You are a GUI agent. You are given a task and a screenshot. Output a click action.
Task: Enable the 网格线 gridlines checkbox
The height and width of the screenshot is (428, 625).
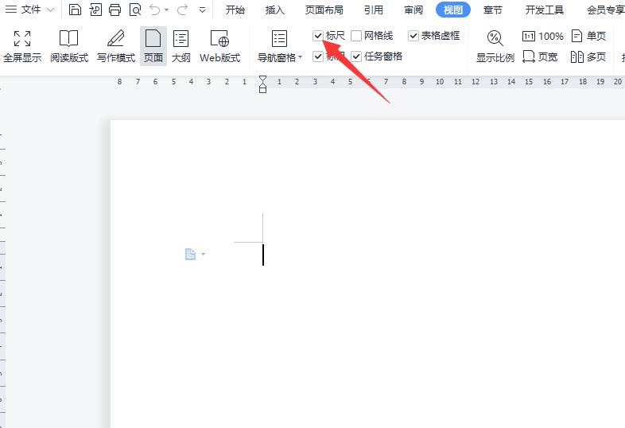(356, 36)
